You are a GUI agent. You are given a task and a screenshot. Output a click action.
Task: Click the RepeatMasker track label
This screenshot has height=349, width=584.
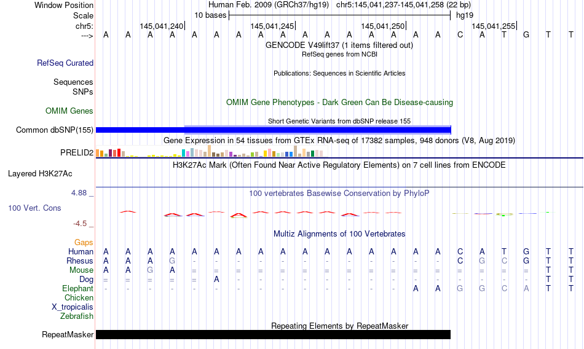[x=68, y=334]
